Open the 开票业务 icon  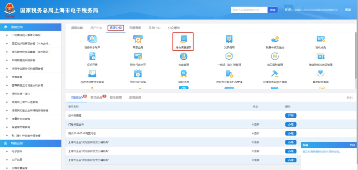(138, 39)
